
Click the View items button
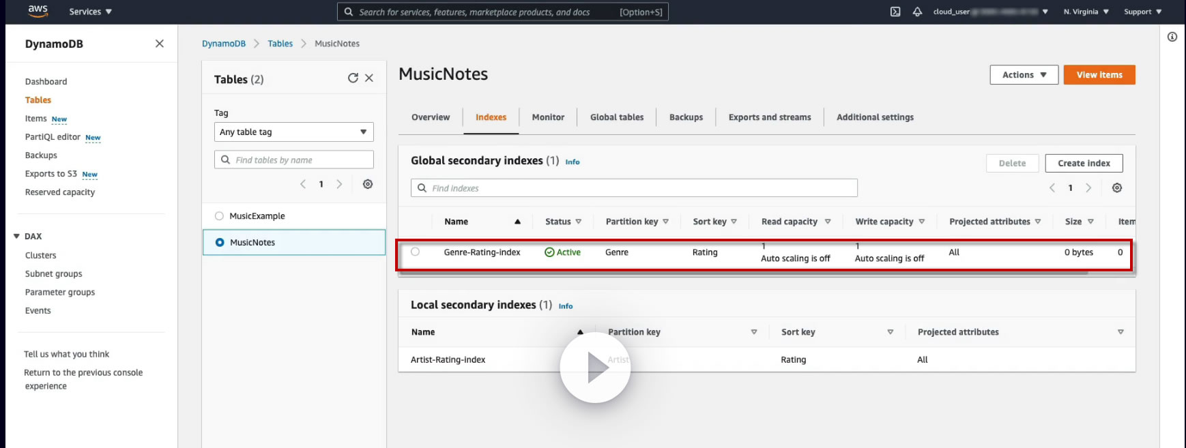tap(1099, 75)
